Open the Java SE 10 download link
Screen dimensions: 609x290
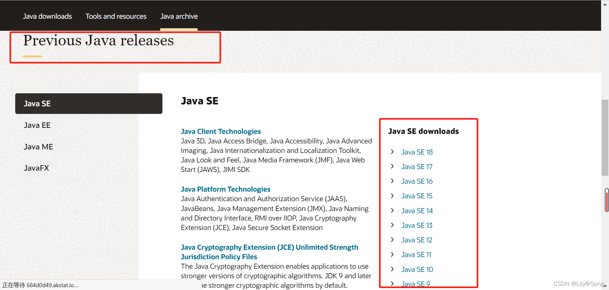417,269
